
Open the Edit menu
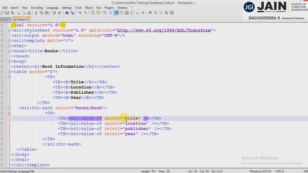[x=5, y=8]
